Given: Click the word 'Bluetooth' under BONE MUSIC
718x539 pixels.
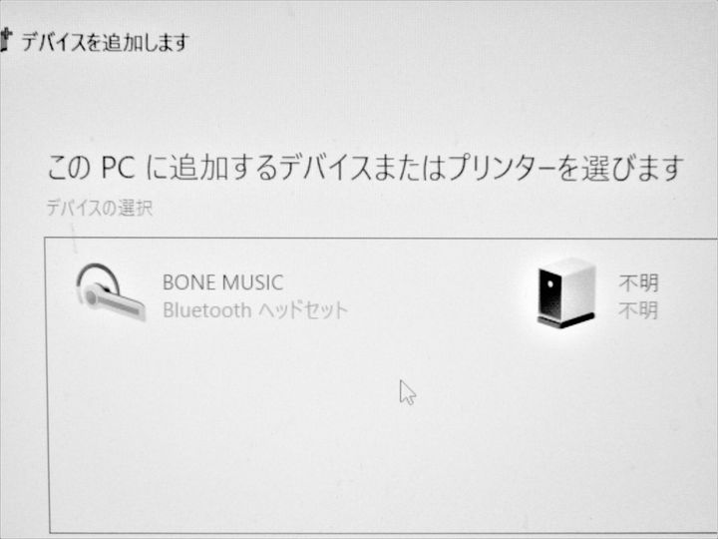Looking at the screenshot, I should [x=207, y=310].
